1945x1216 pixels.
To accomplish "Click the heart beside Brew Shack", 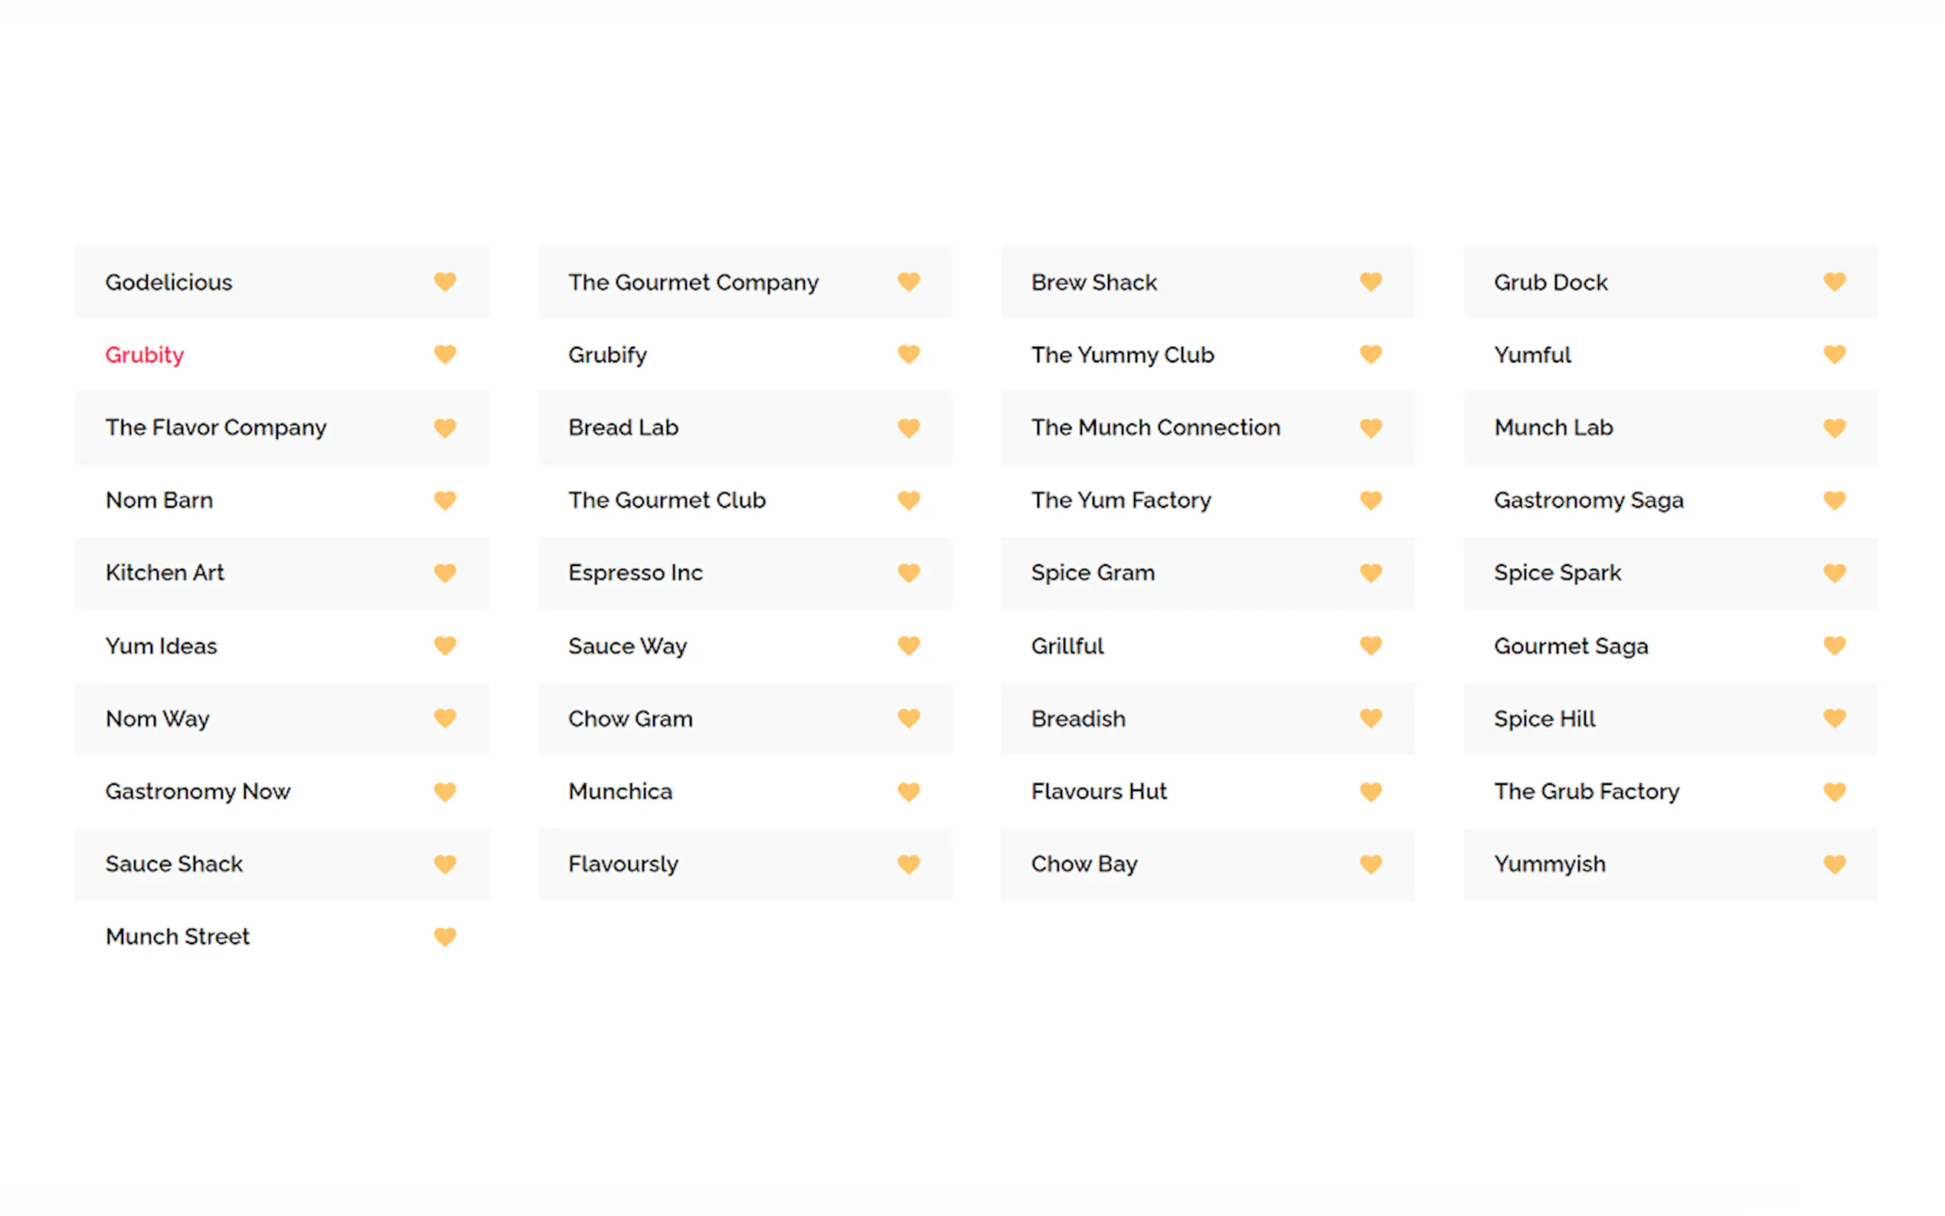I will tap(1370, 282).
